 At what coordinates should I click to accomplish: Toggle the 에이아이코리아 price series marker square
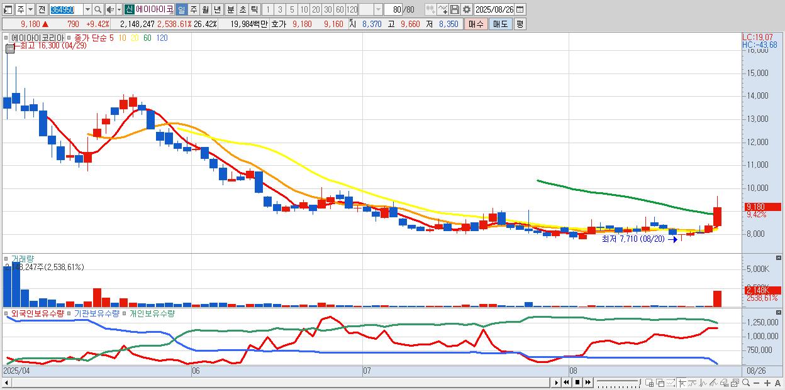click(x=8, y=38)
